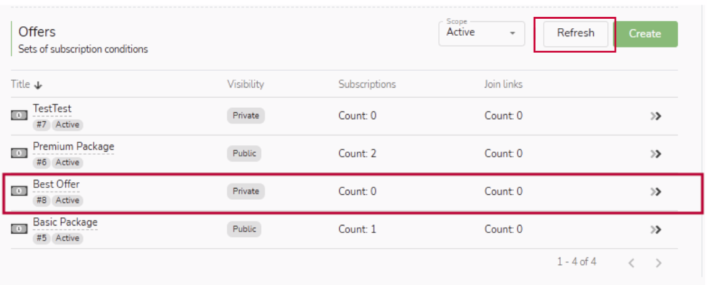Open the Premium Package title link
Screen dimensions: 707x285
73,147
